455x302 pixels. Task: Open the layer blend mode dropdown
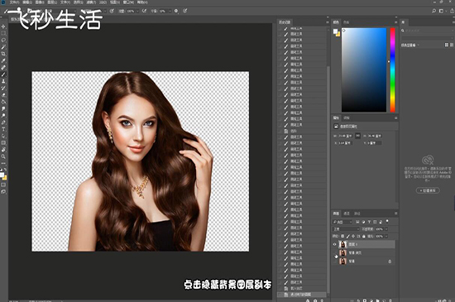pos(346,229)
